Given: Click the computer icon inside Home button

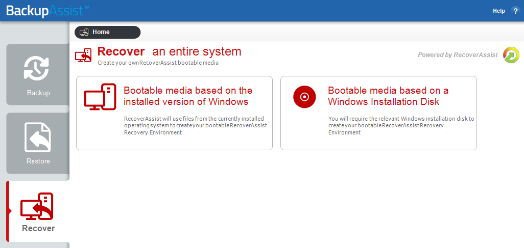Looking at the screenshot, I should point(84,32).
